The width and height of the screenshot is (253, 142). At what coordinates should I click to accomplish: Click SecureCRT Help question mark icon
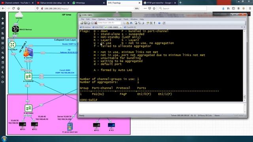click(x=159, y=23)
